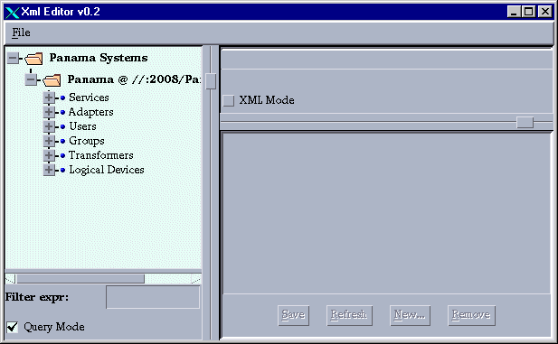Click the Remove button
This screenshot has width=558, height=344.
click(471, 315)
